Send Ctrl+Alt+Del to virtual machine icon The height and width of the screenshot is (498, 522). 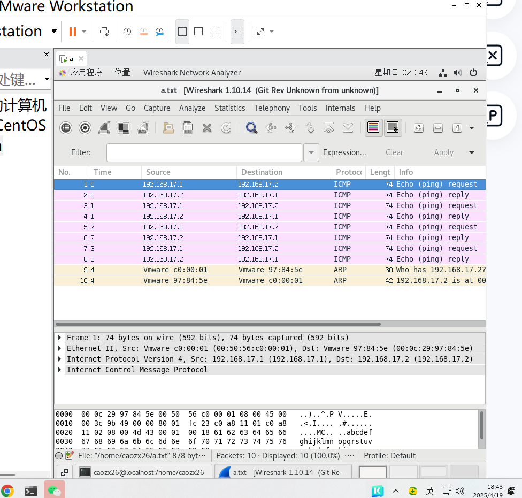tap(104, 32)
